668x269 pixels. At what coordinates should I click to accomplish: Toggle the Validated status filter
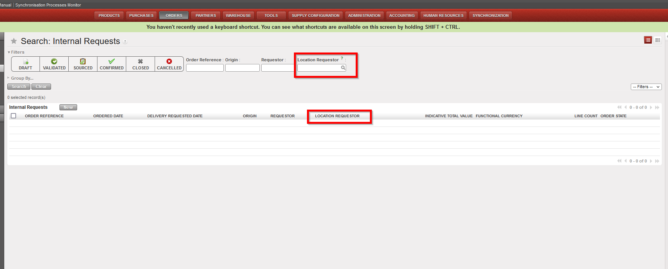click(54, 64)
